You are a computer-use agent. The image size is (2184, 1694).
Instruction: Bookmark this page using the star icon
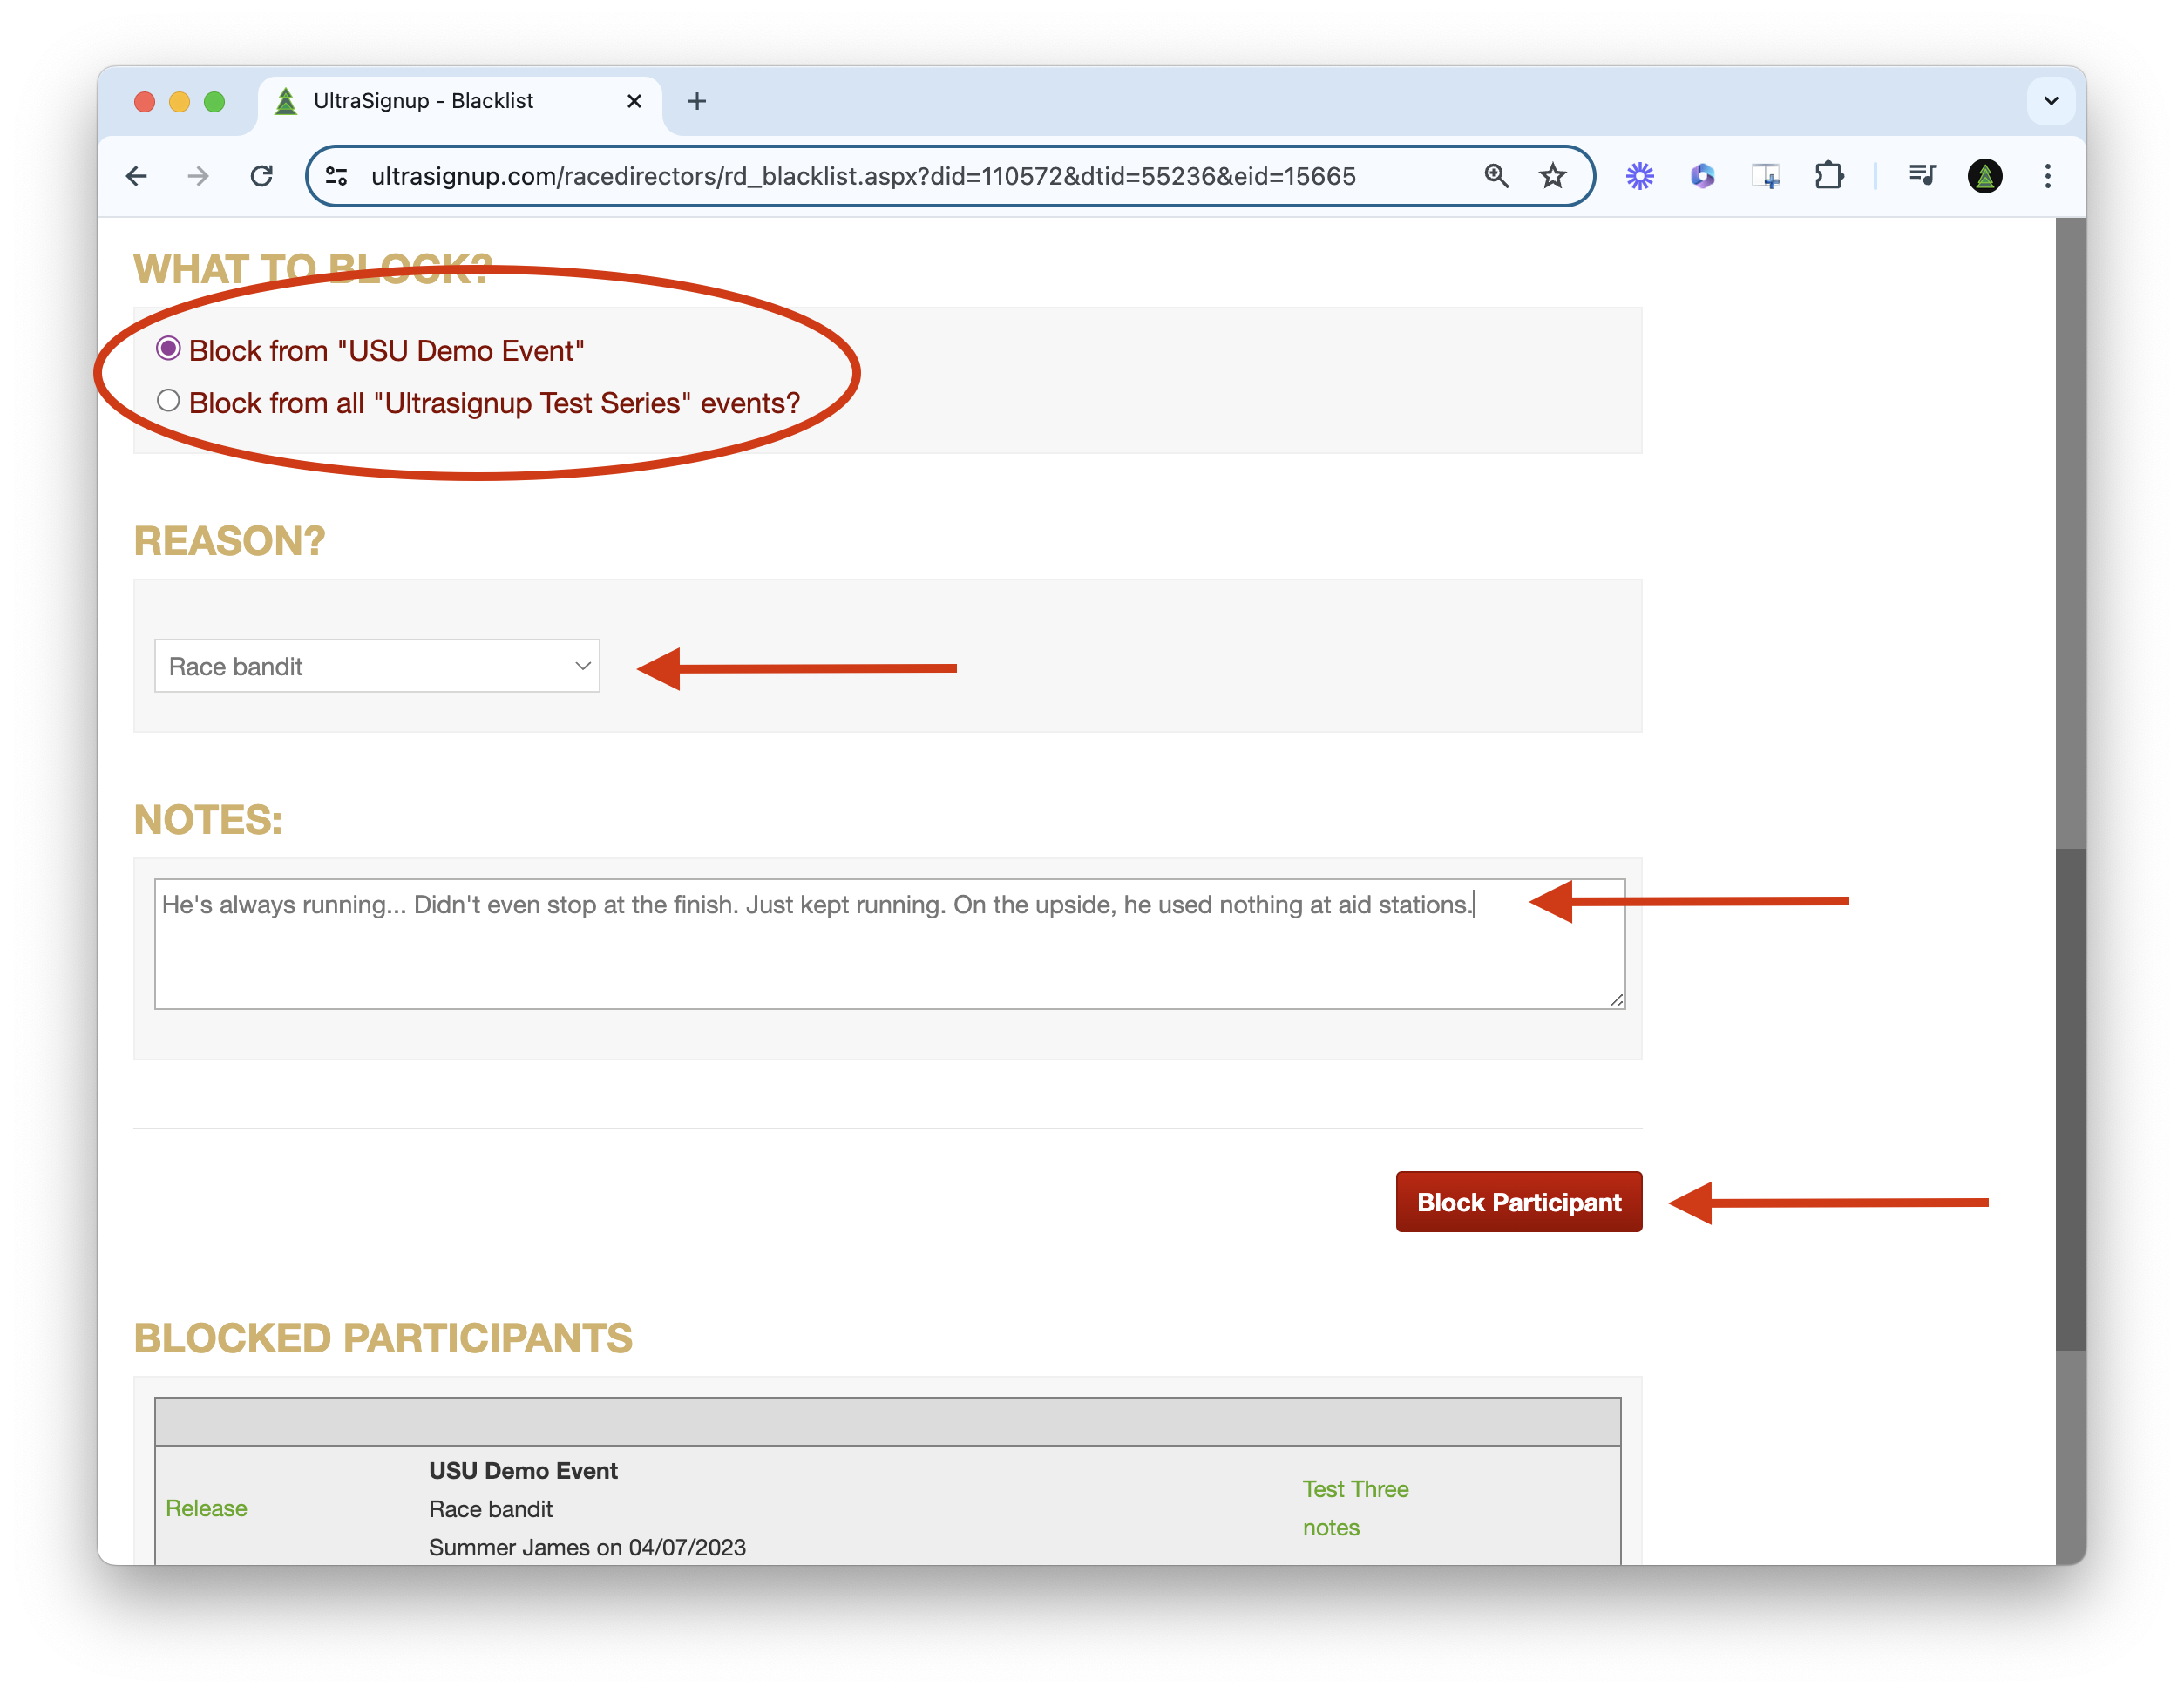(x=1552, y=175)
